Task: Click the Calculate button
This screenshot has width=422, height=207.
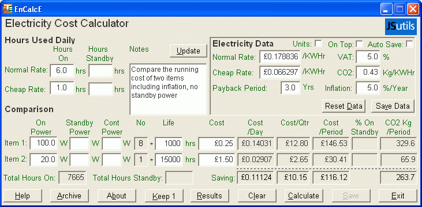Action: 304,195
